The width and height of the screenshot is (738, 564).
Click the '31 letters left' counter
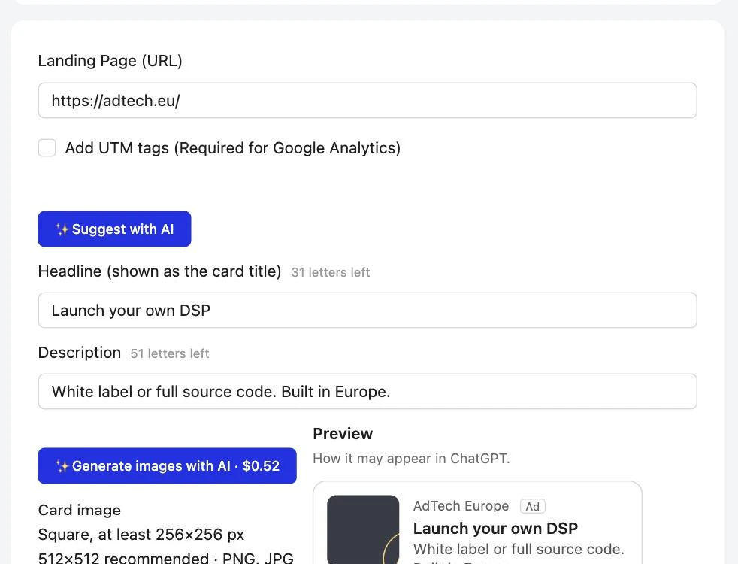tap(331, 272)
